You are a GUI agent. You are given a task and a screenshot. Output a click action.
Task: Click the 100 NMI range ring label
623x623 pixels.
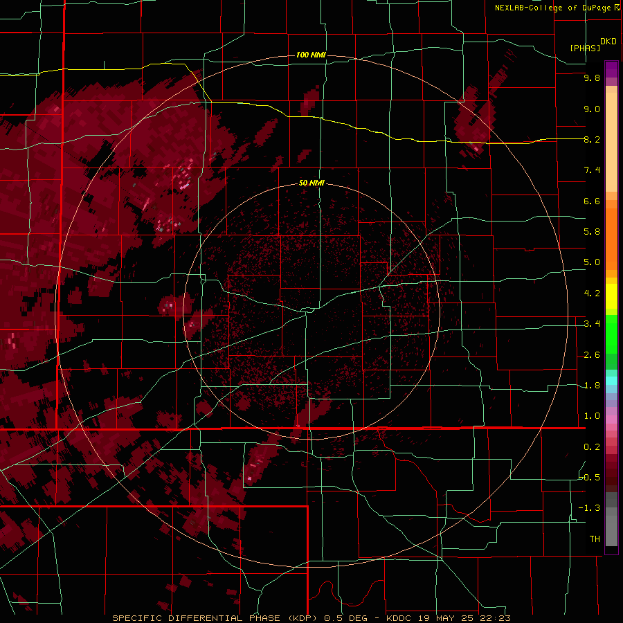(311, 55)
